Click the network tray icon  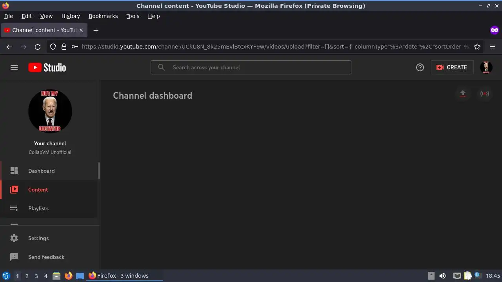click(457, 276)
